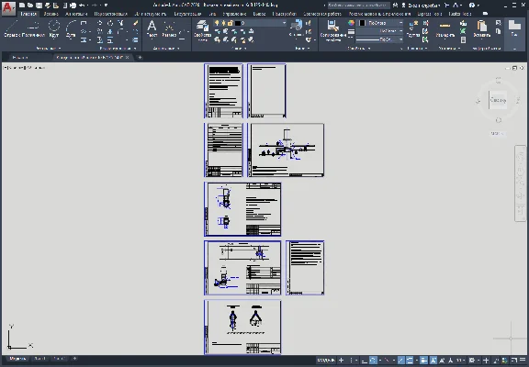This screenshot has height=367, width=529.
Task: Click the Paste (Вставить) clipboard icon
Action: (x=482, y=28)
